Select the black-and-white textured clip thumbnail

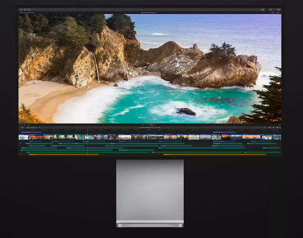point(216,137)
